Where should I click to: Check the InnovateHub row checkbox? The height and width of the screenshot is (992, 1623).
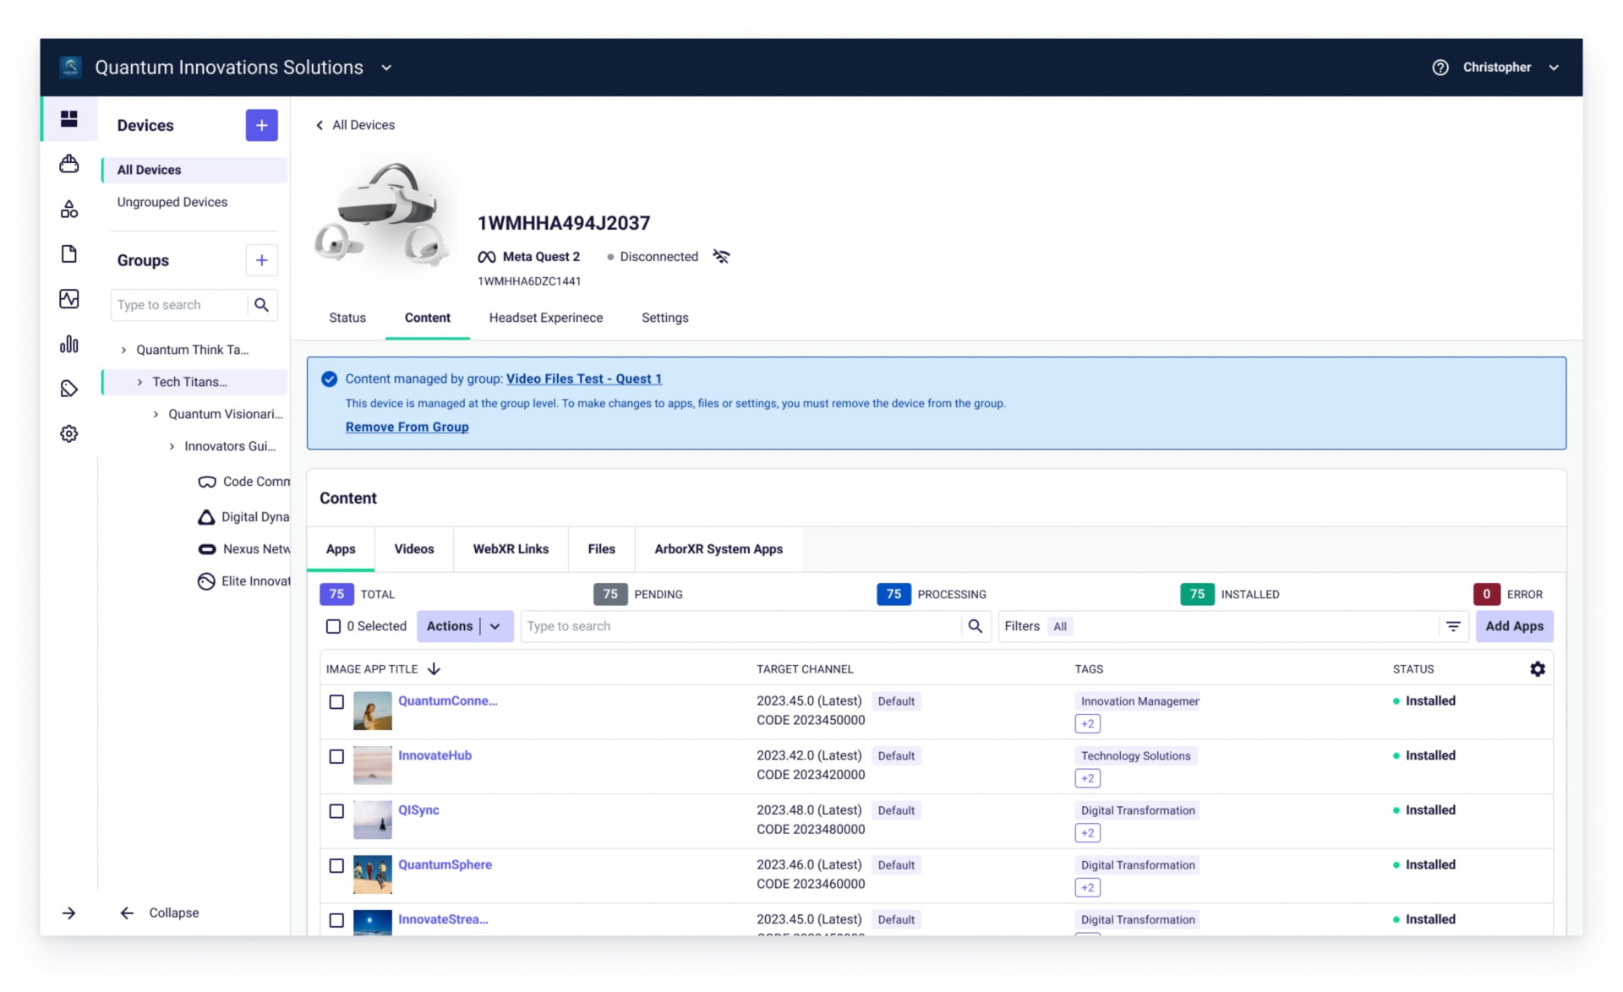click(336, 757)
